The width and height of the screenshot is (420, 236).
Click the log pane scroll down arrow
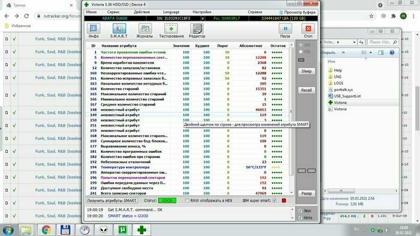(293, 218)
